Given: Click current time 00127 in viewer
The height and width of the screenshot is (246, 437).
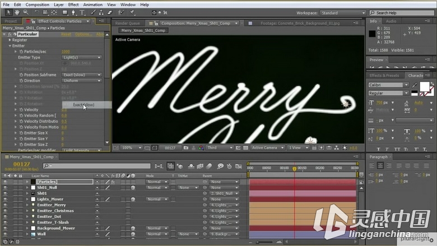Looking at the screenshot, I should click(x=170, y=147).
